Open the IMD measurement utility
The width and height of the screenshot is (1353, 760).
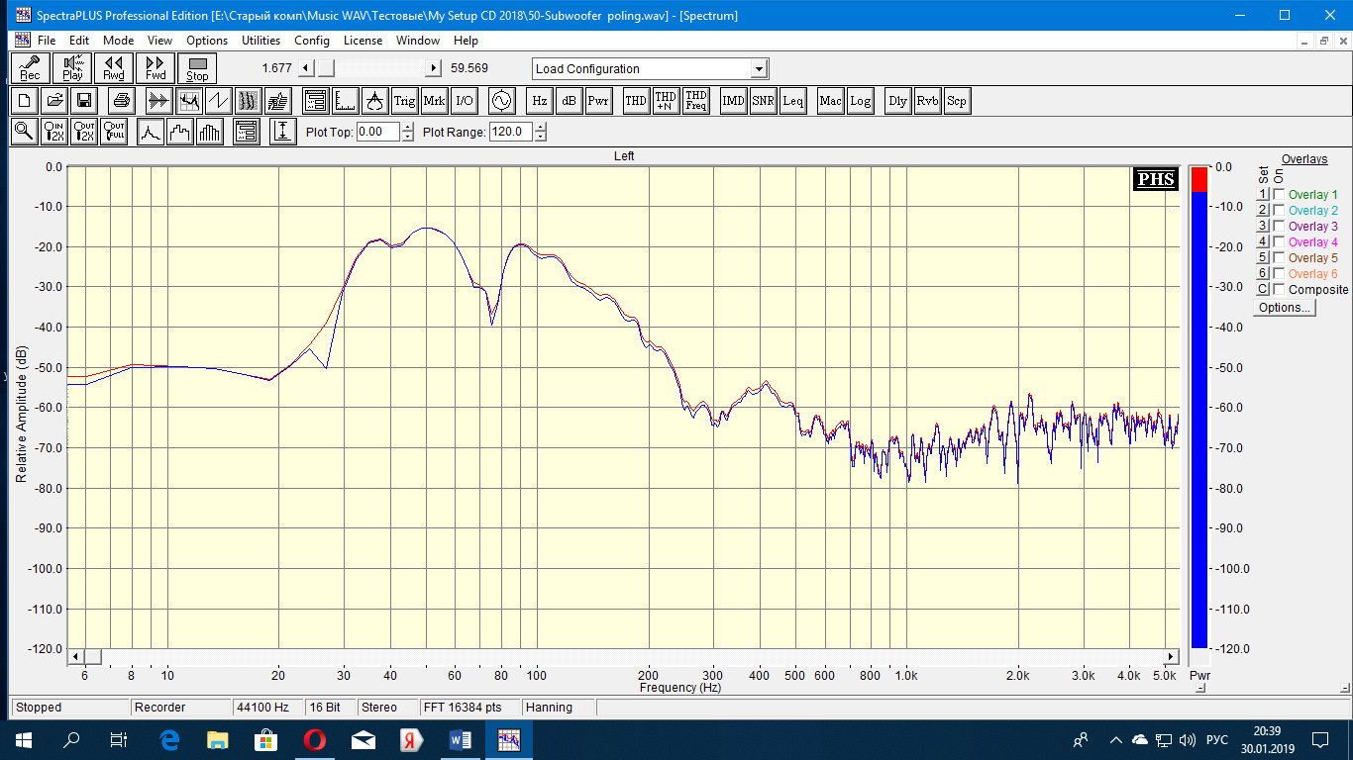point(733,100)
